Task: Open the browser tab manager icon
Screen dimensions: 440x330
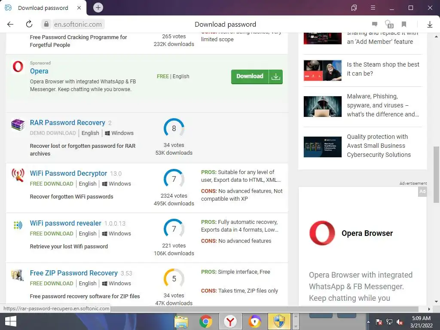Action: coord(354,8)
